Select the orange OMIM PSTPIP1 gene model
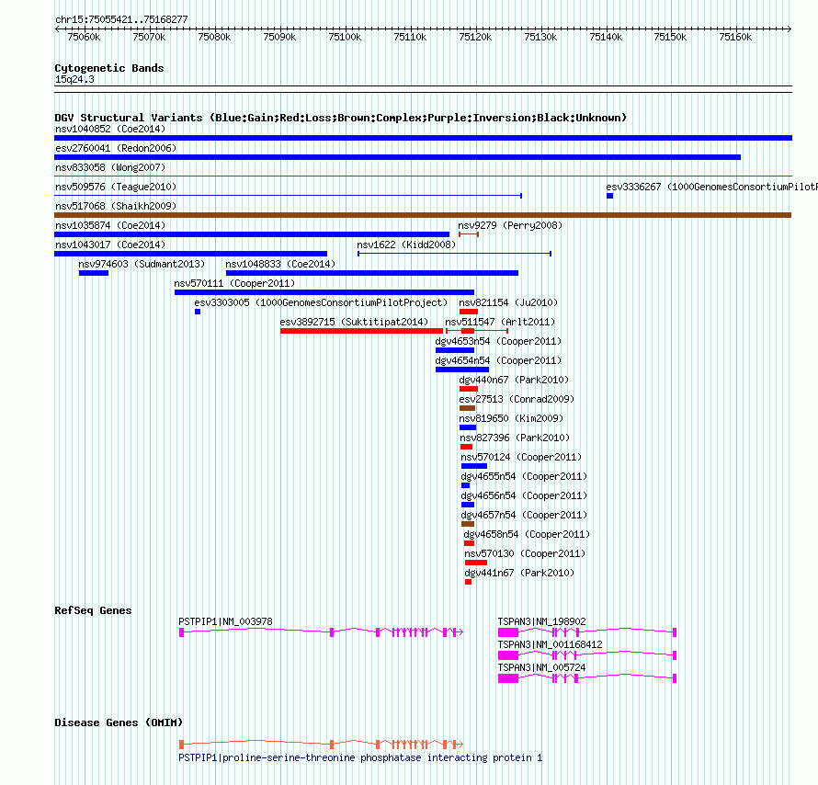 pyautogui.click(x=321, y=745)
